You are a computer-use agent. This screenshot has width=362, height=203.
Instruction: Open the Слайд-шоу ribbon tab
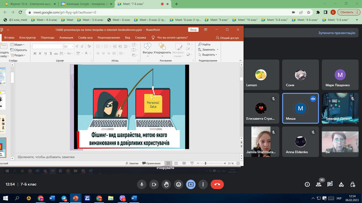tap(85, 38)
